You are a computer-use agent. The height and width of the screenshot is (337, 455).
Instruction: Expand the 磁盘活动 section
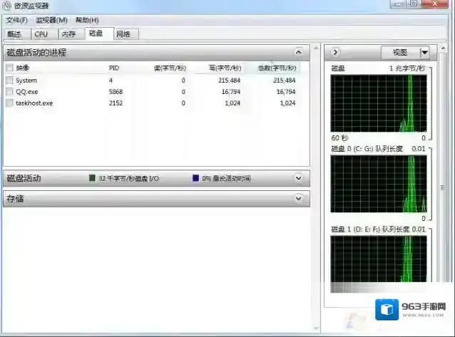click(x=299, y=178)
